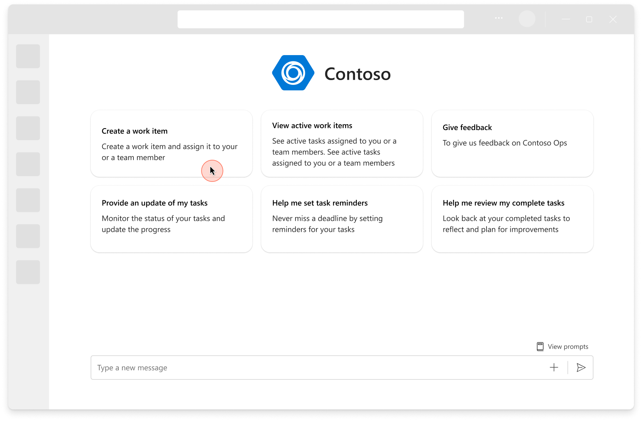
Task: Open Provide an update of my tasks
Action: [x=171, y=219]
